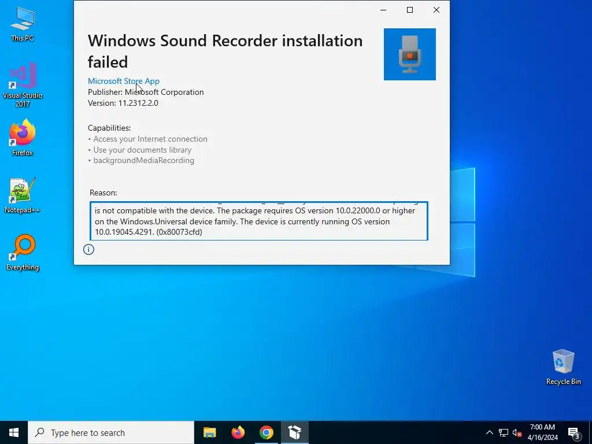The image size is (592, 444).
Task: Select the This PC desktop icon
Action: [23, 24]
